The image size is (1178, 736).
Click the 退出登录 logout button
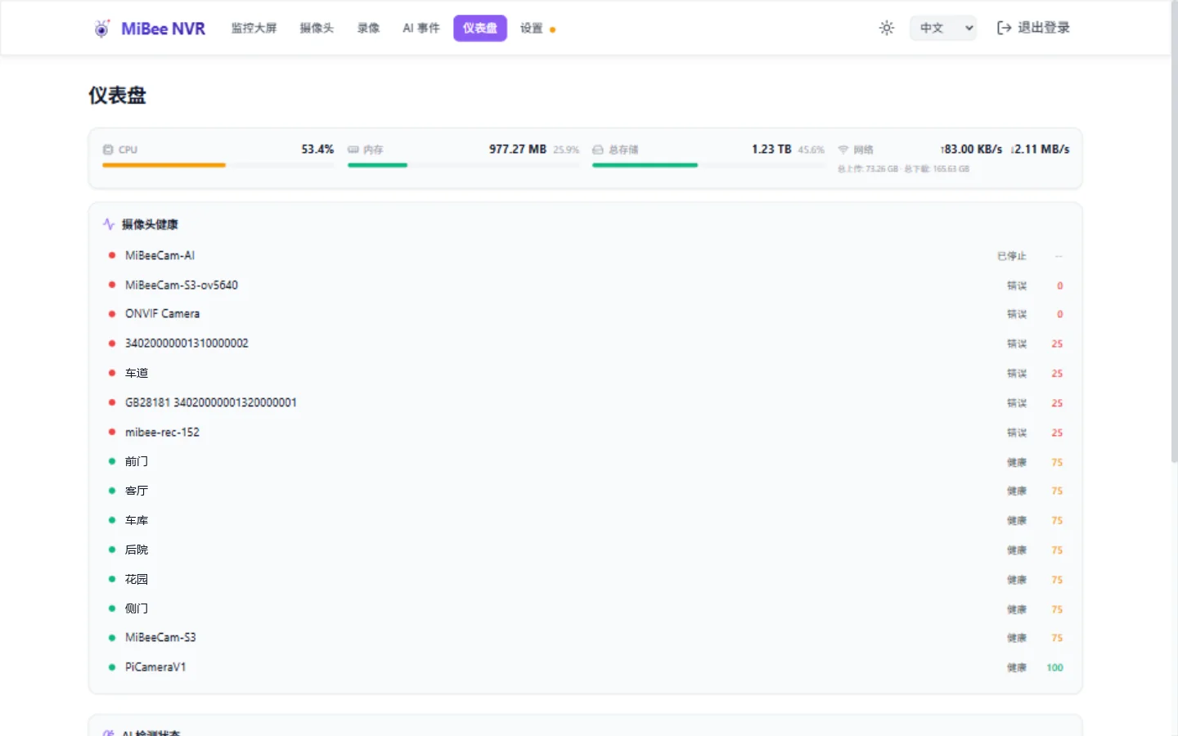tap(1033, 28)
